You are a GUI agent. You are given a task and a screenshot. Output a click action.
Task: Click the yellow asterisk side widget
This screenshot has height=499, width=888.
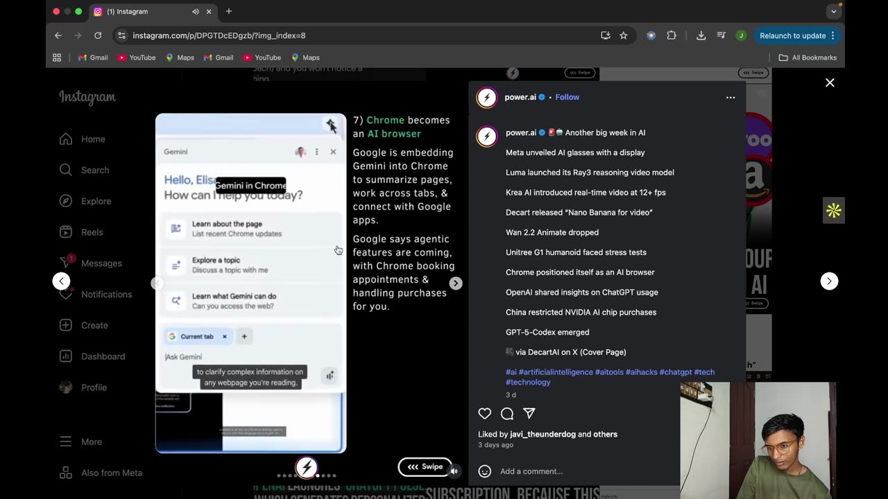tap(834, 211)
